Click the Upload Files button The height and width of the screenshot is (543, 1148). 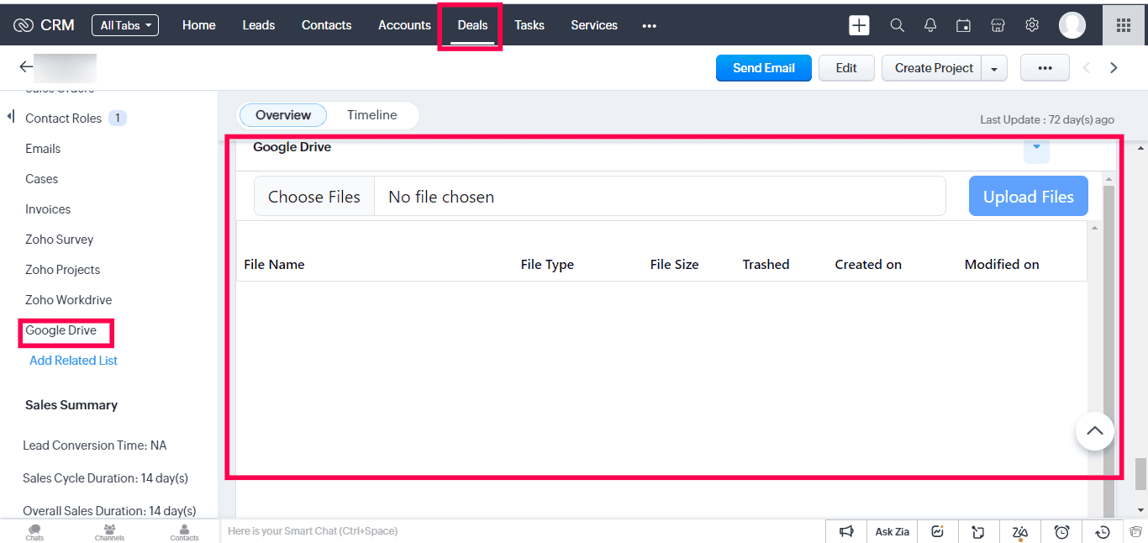click(1029, 196)
